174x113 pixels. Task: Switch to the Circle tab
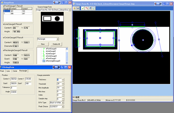coord(15,71)
